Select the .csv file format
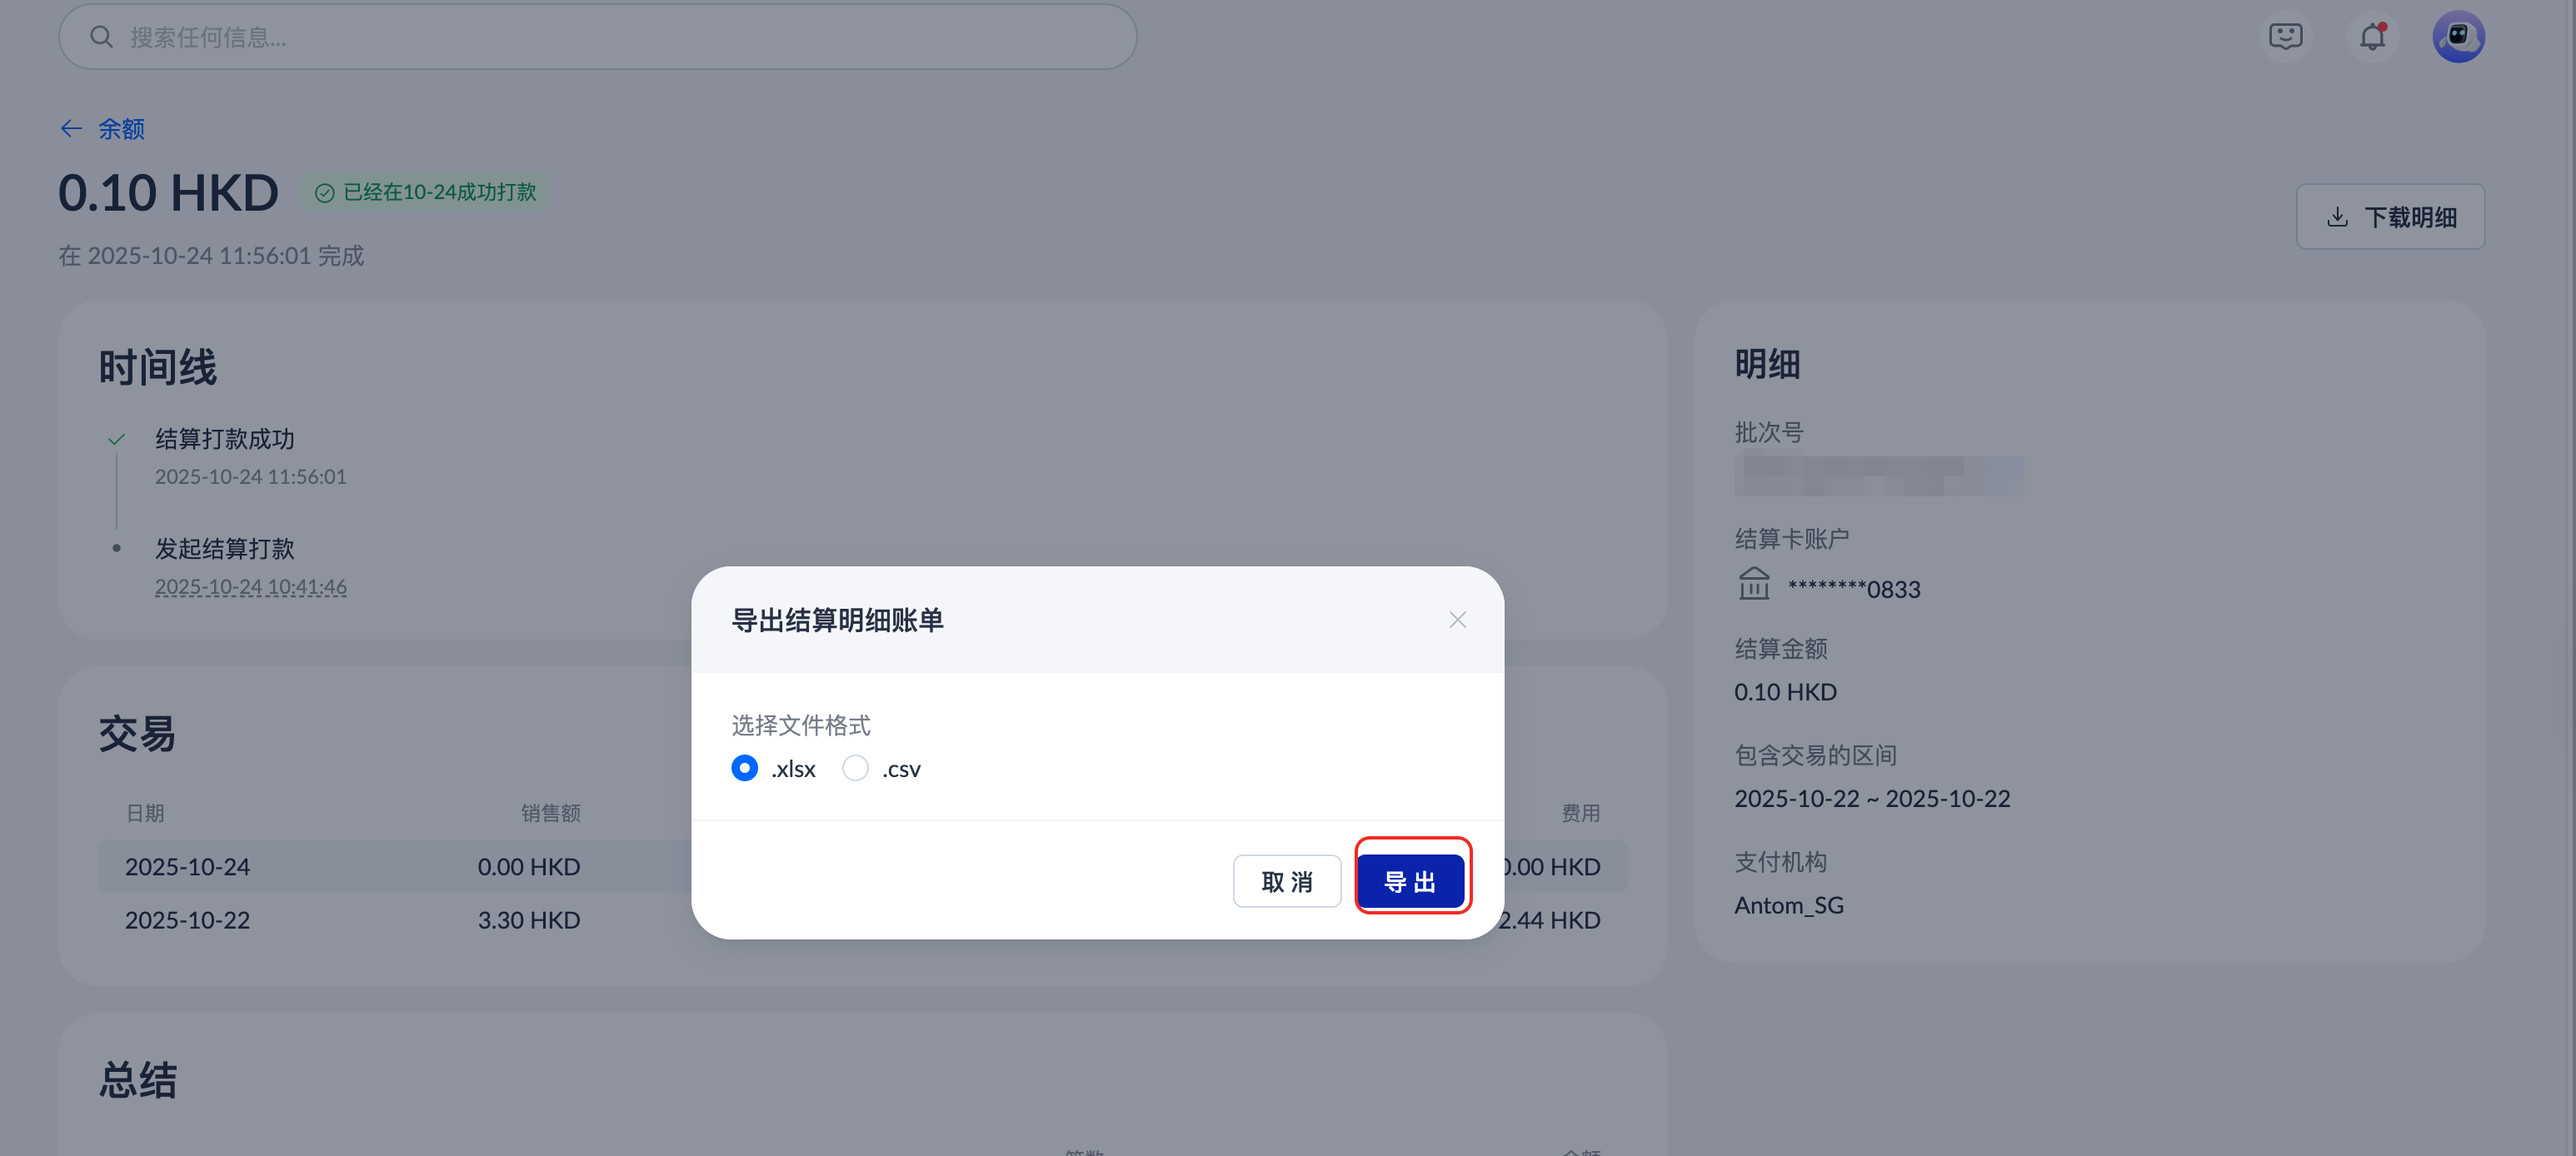 tap(855, 768)
